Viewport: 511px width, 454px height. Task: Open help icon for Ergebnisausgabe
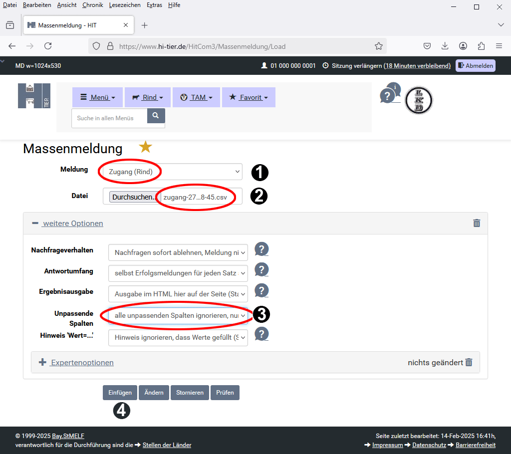tap(261, 291)
